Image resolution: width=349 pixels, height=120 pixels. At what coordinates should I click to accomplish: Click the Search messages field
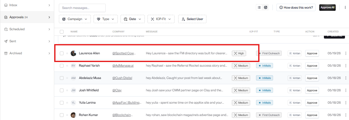point(82,8)
